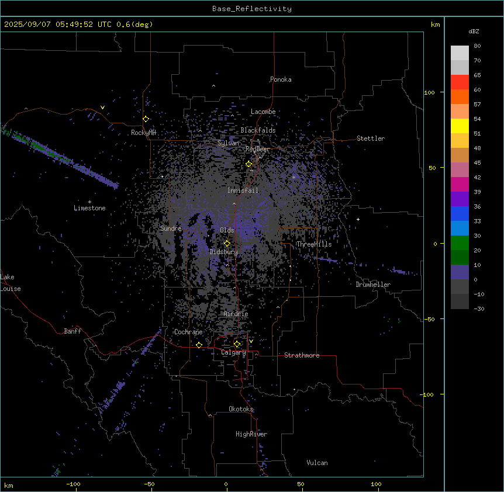Viewport: 504px width, 492px height.
Task: Select the yellow 51–54 dBZ legend swatch
Action: point(460,126)
